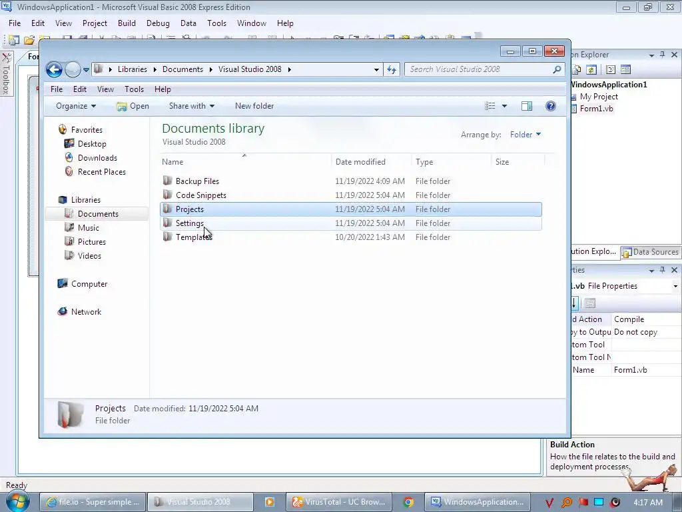The image size is (682, 512).
Task: Select Computer in navigation pane
Action: tap(89, 284)
